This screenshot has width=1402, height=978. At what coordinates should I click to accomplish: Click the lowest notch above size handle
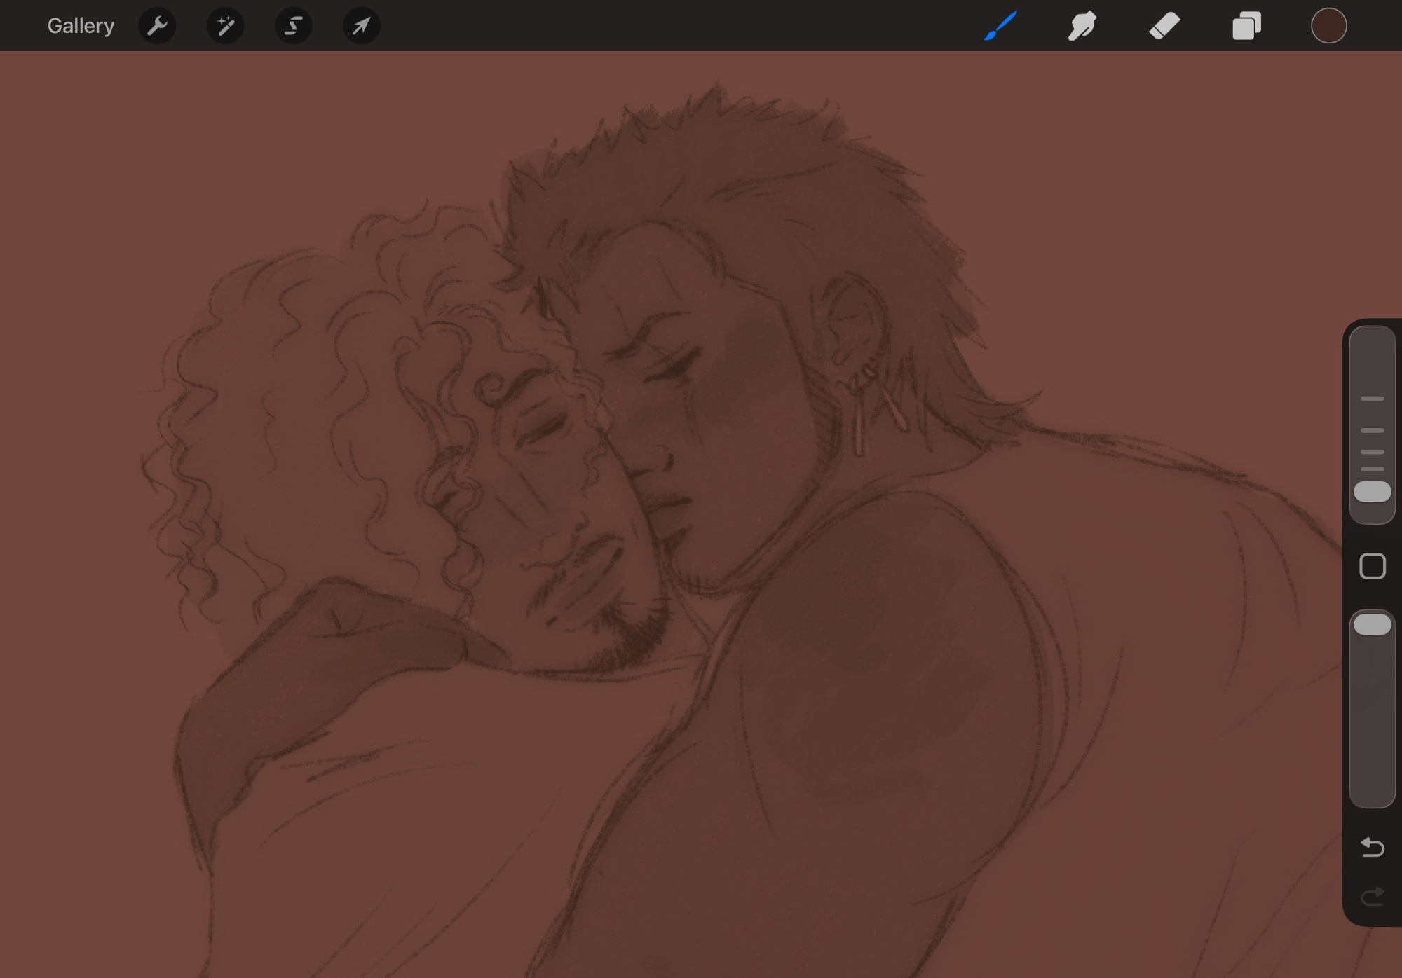(1372, 469)
